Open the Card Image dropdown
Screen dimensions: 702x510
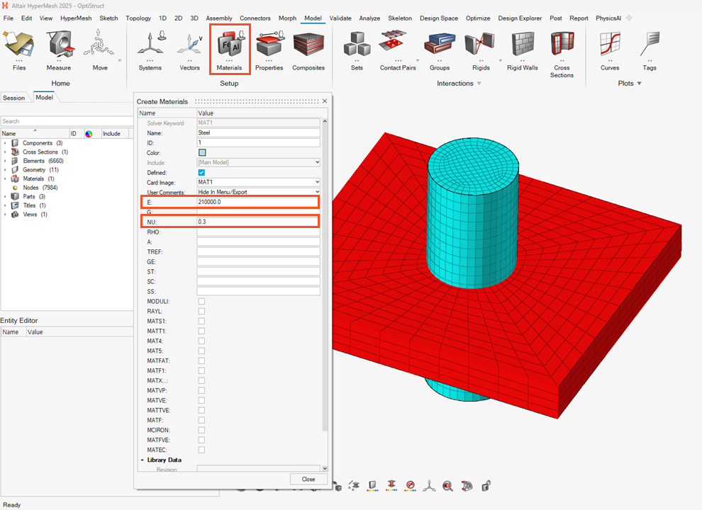pos(259,182)
